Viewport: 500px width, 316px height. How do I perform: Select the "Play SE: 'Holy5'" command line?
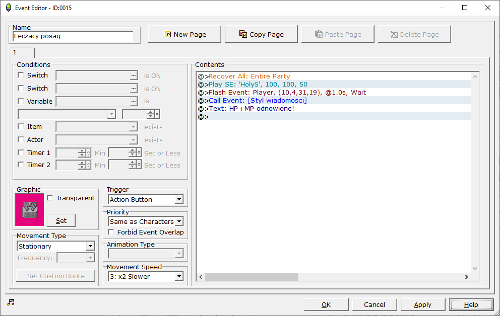click(334, 85)
